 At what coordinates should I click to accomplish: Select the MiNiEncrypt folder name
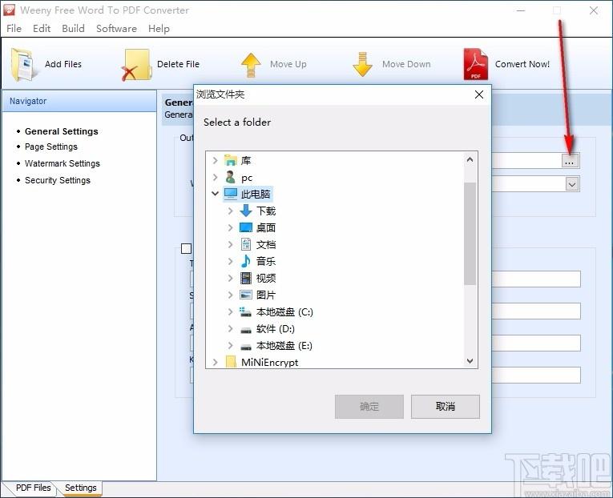point(269,363)
